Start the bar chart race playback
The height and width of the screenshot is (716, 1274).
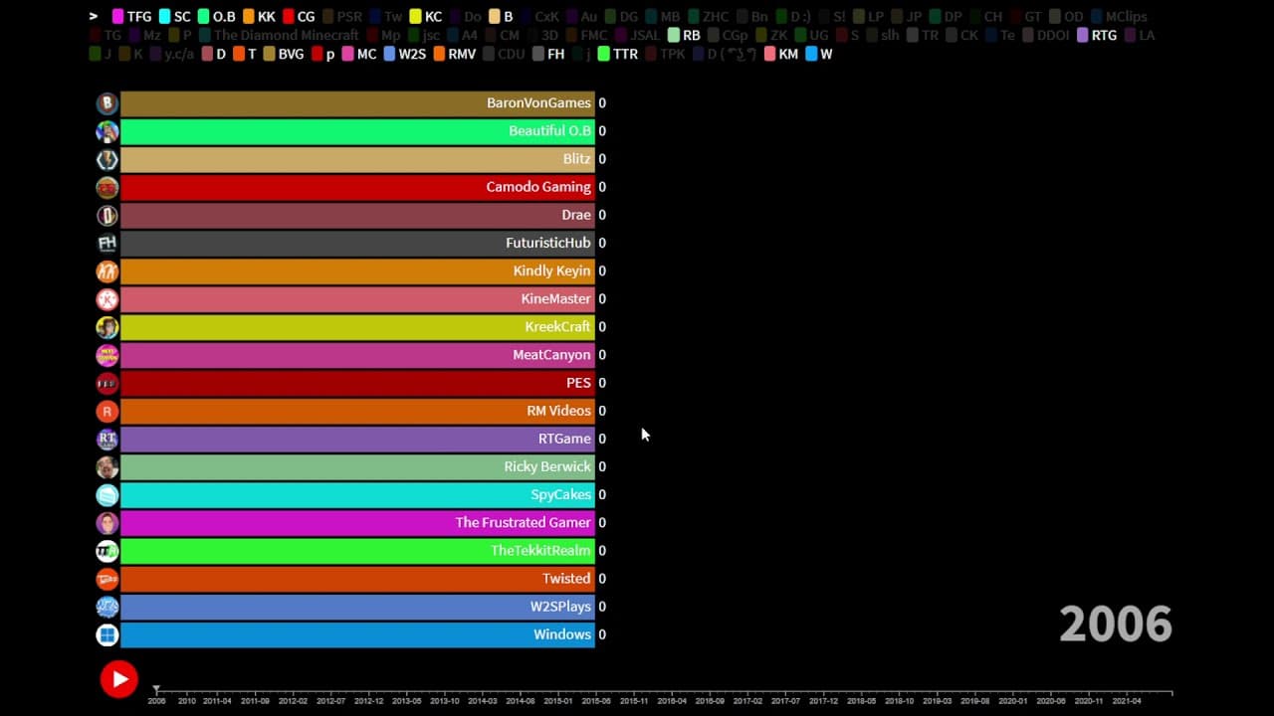click(118, 679)
